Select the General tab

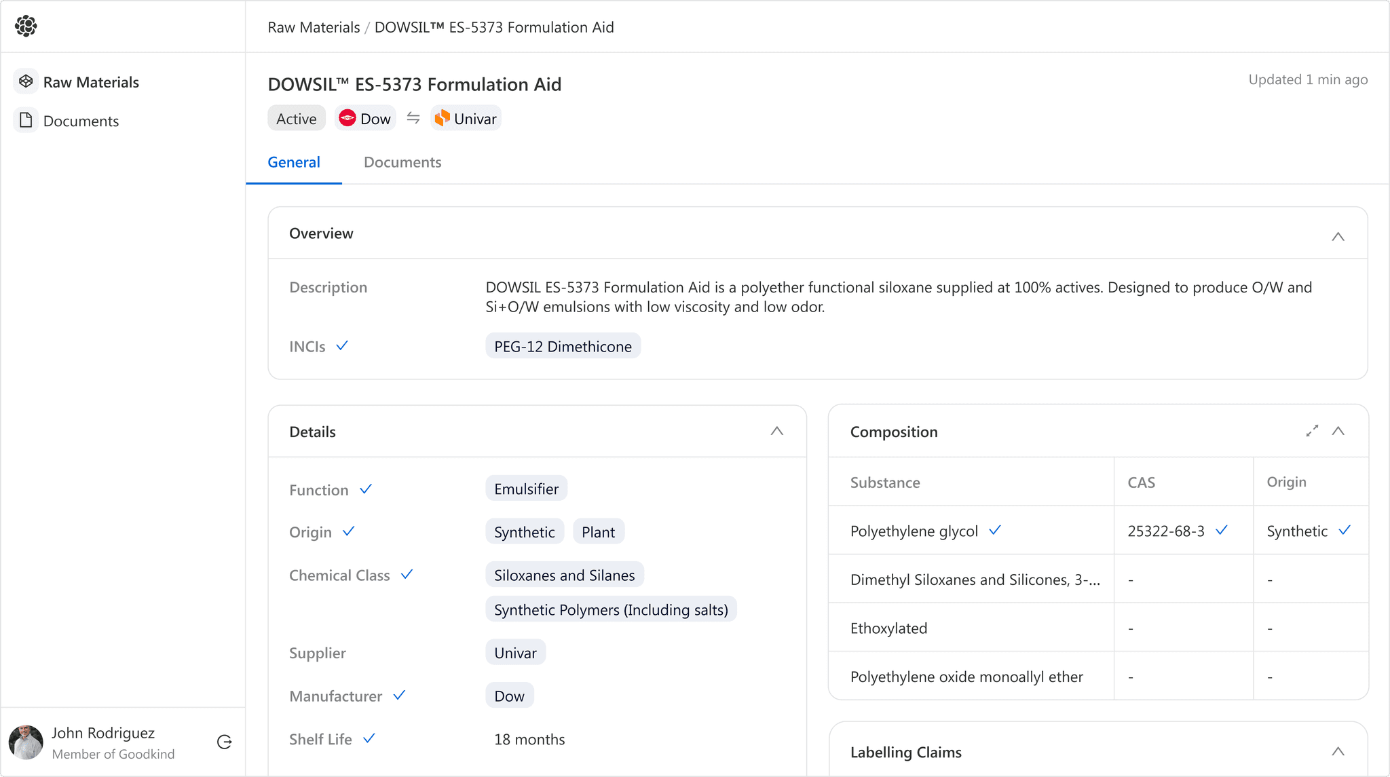click(x=294, y=162)
